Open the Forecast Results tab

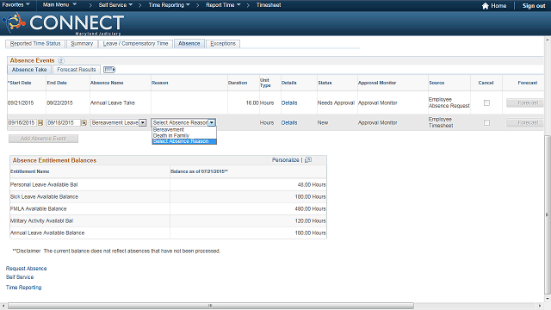tap(77, 70)
